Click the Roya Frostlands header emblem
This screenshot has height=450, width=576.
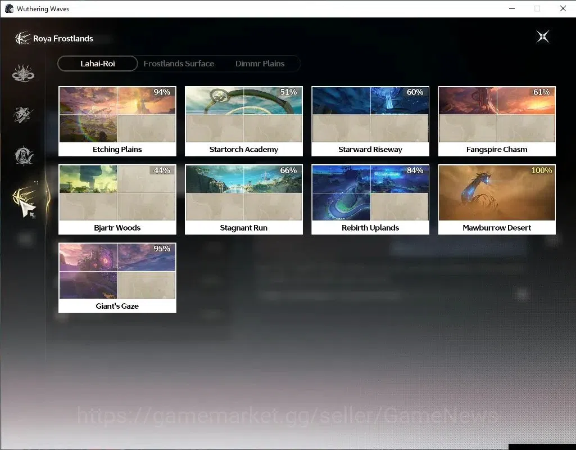coord(23,38)
